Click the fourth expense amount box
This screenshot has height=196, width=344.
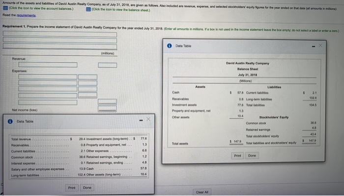click(87, 95)
